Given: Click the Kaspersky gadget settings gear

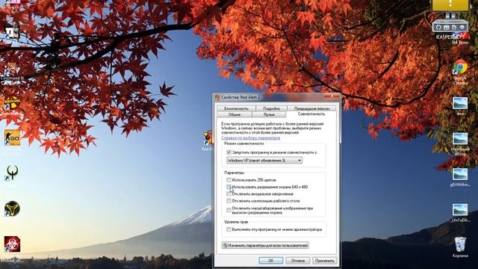Looking at the screenshot, I should pyautogui.click(x=462, y=27).
